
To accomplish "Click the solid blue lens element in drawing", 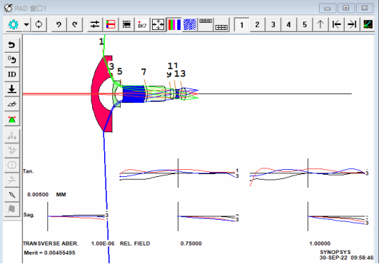I will click(x=133, y=94).
